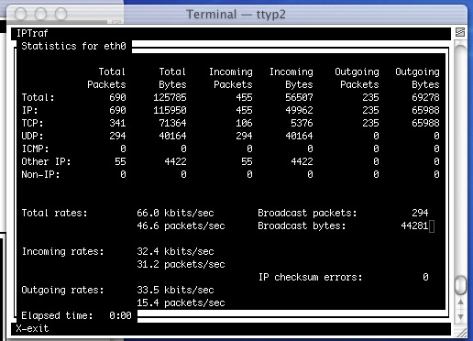Click the 'UDP:' row label
This screenshot has height=341, width=473.
coord(32,136)
